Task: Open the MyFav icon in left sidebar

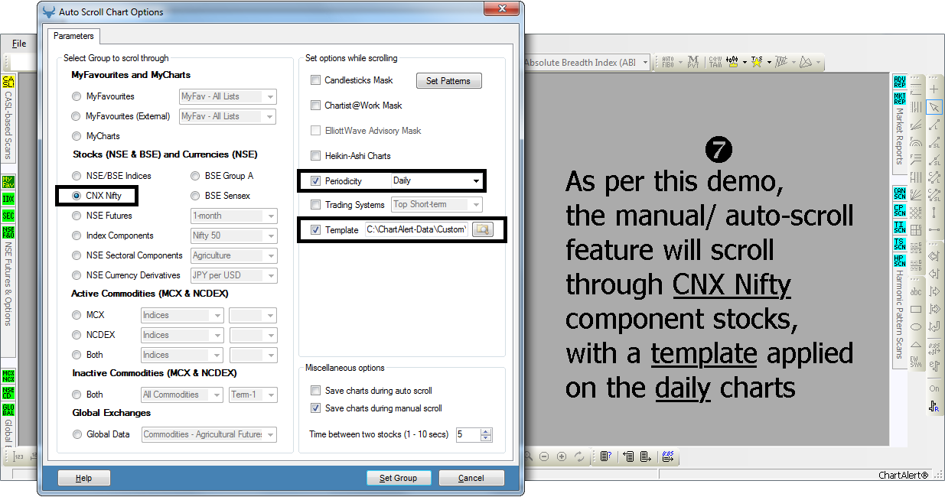Action: 8,182
